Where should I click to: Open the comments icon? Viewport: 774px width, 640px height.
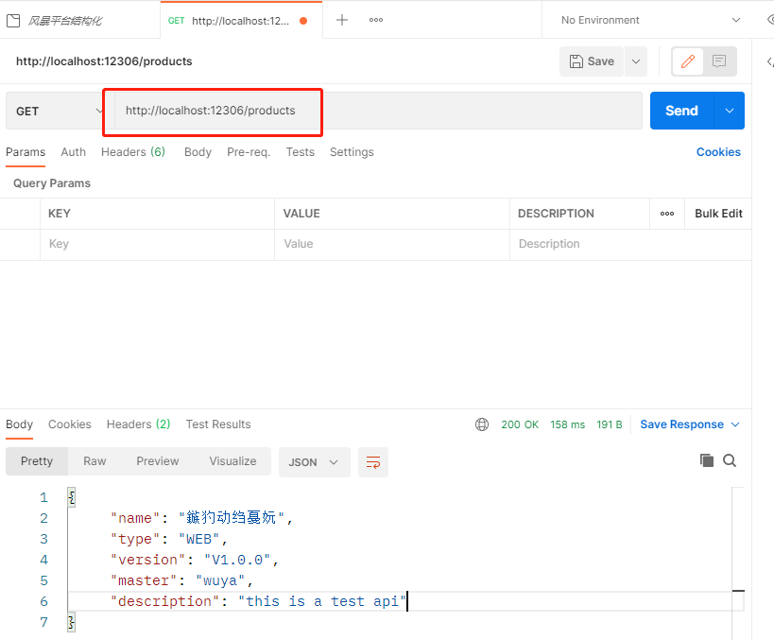(719, 61)
